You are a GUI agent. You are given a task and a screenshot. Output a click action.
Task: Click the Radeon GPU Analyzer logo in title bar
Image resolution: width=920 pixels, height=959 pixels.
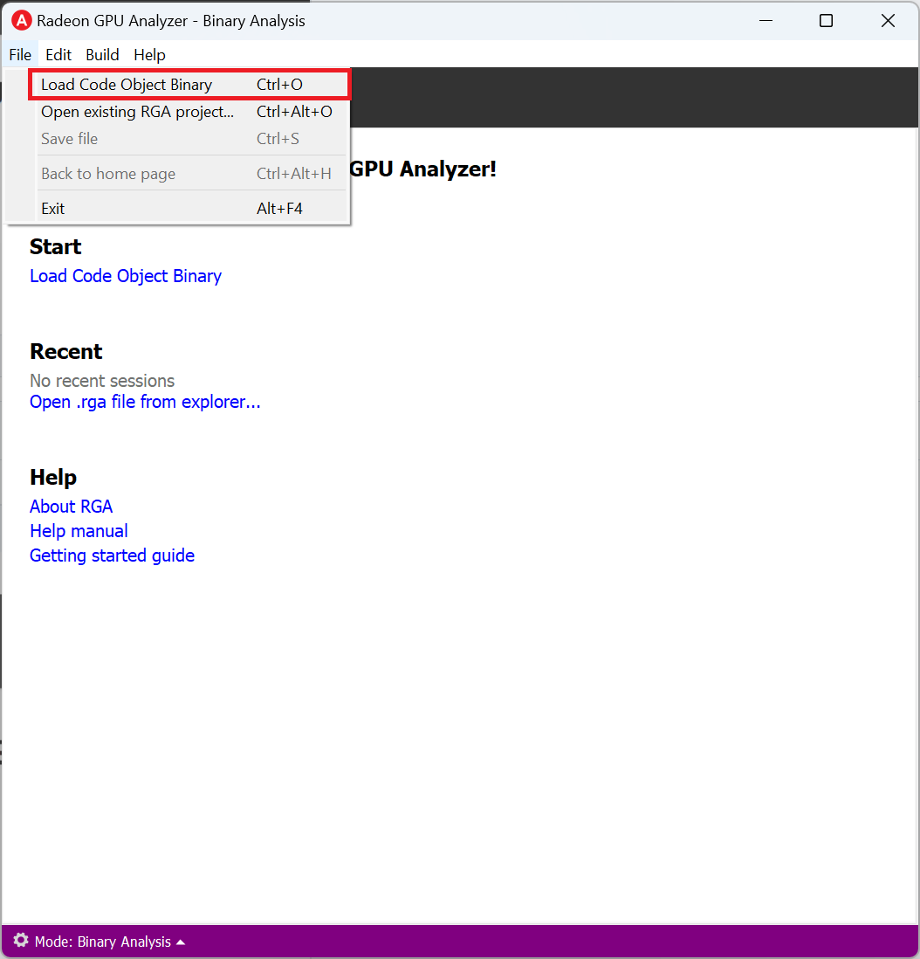tap(21, 21)
